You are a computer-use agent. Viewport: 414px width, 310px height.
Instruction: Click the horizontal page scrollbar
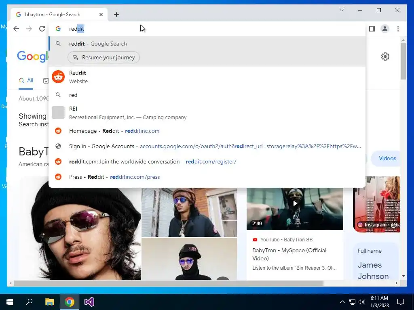pos(169,283)
